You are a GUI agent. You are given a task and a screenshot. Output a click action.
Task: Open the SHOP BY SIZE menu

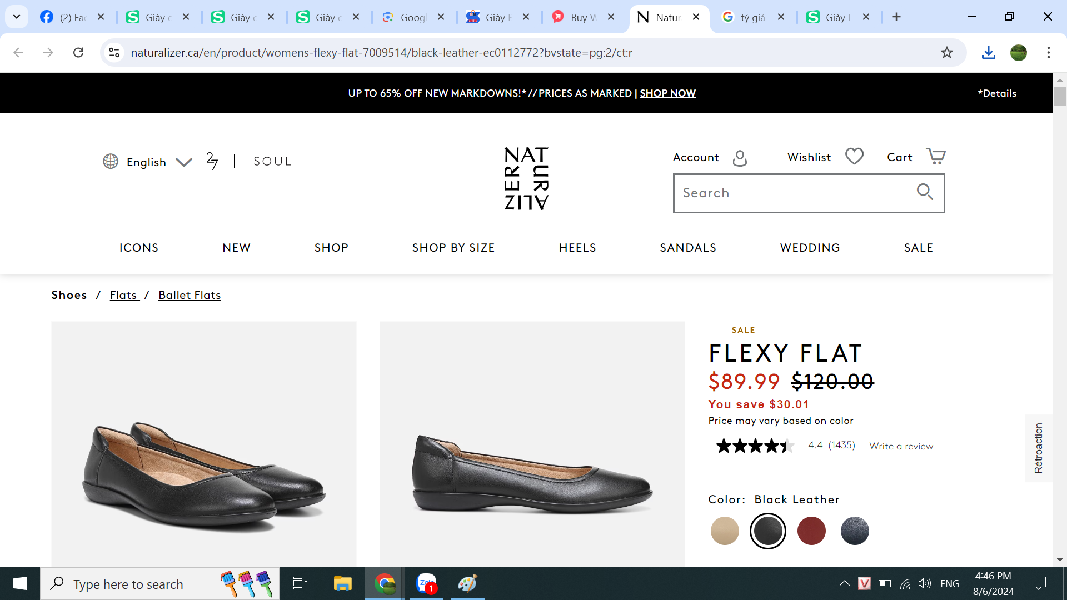pos(453,248)
